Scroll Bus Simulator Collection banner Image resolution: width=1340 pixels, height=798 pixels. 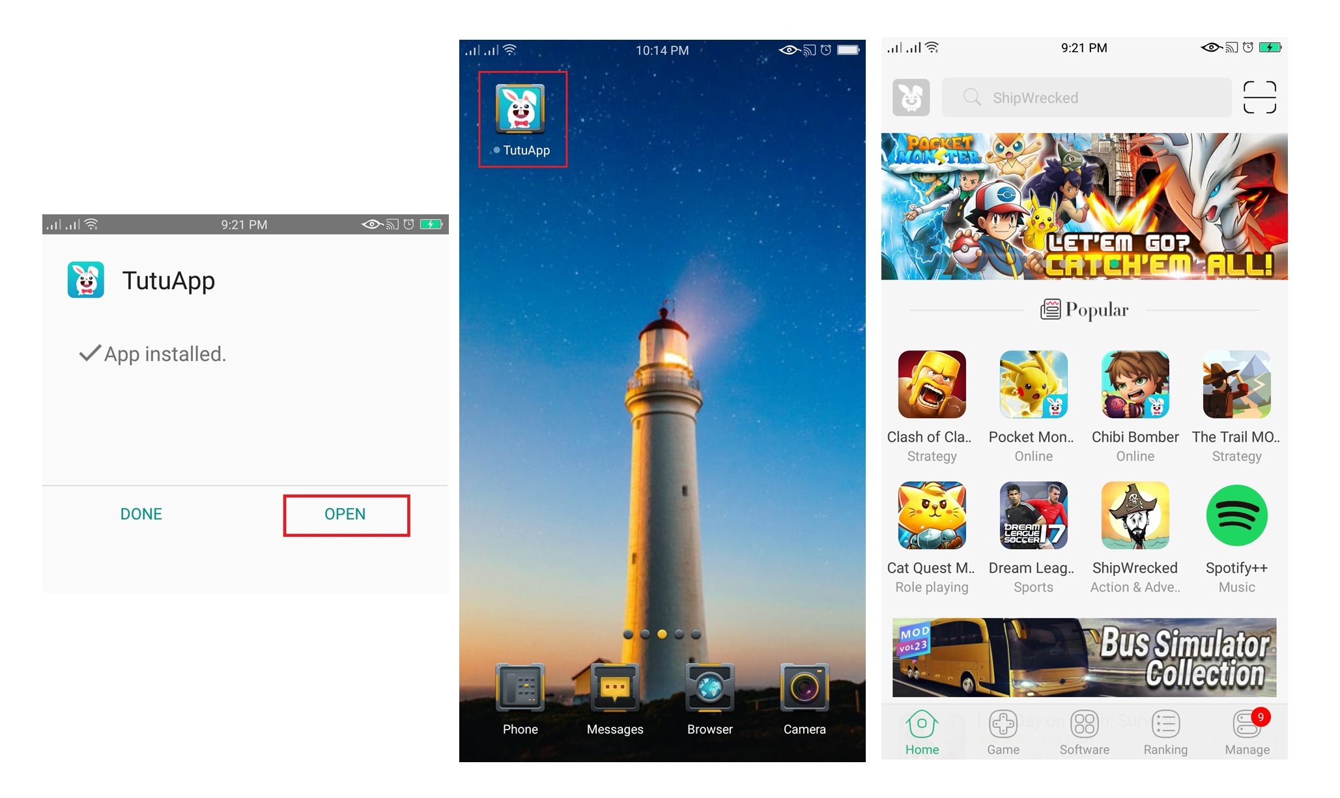(1085, 655)
